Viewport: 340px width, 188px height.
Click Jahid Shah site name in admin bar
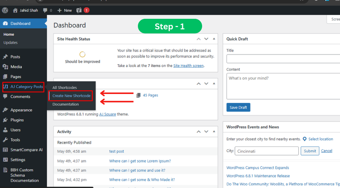coord(29,11)
